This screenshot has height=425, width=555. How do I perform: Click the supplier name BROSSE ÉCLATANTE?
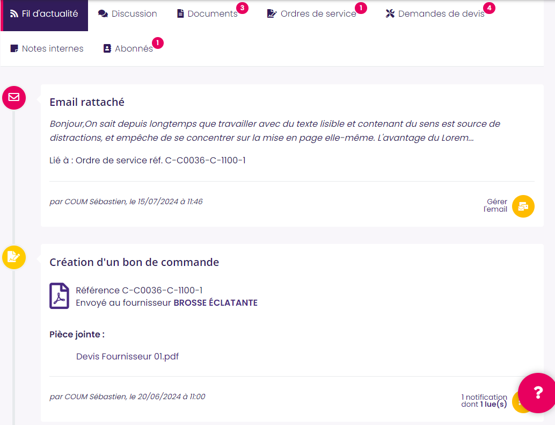pos(216,303)
